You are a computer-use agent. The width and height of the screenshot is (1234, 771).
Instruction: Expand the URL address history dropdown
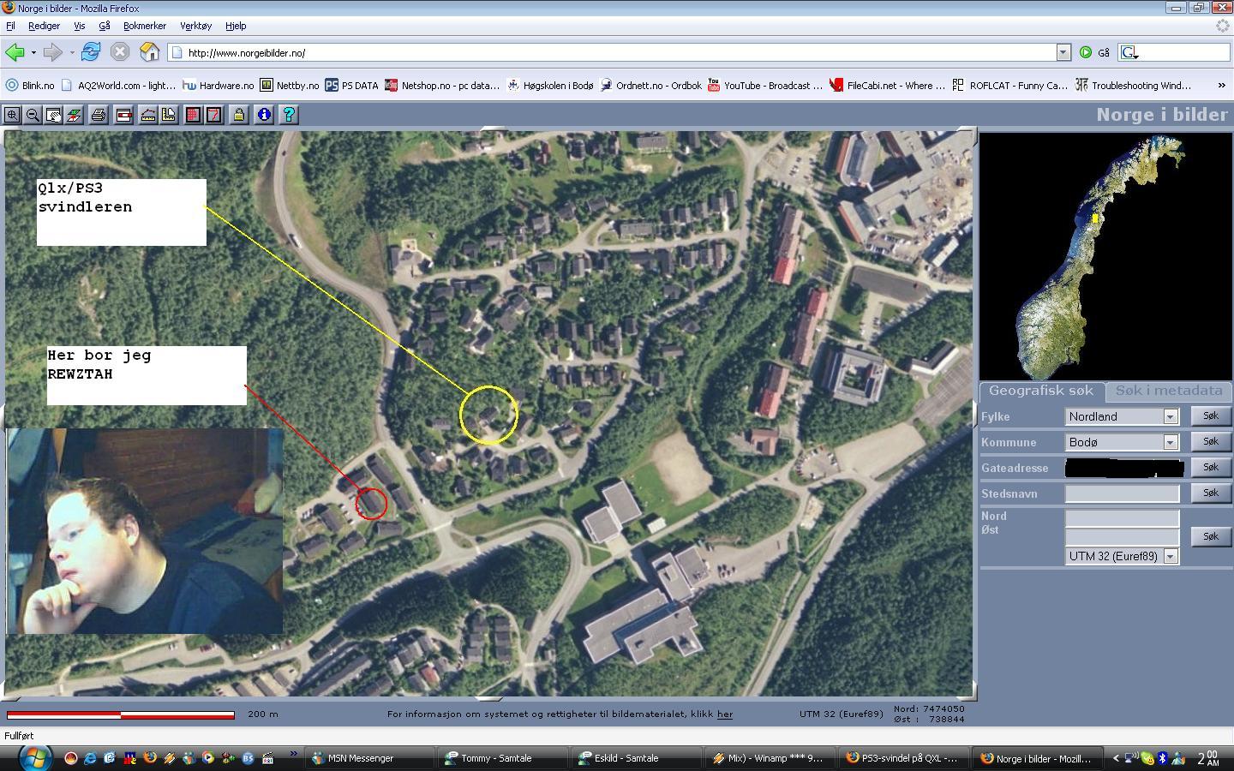tap(1063, 52)
